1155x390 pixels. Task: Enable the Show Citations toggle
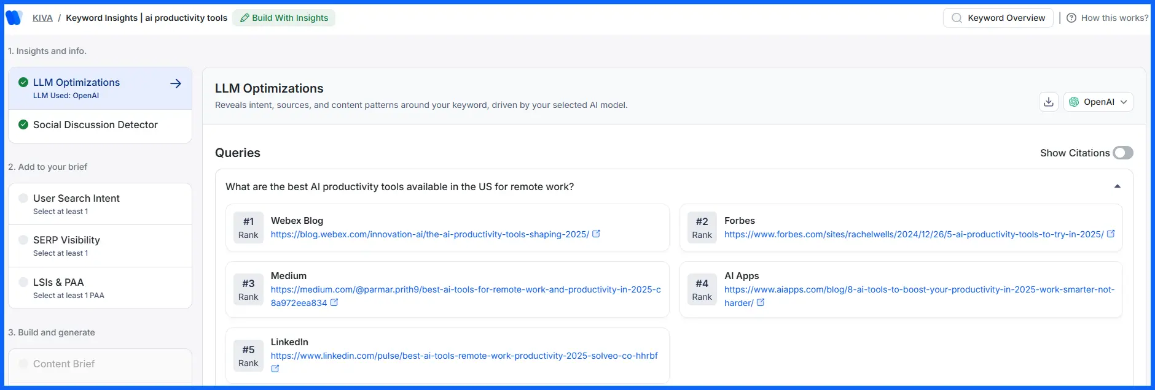pyautogui.click(x=1123, y=153)
